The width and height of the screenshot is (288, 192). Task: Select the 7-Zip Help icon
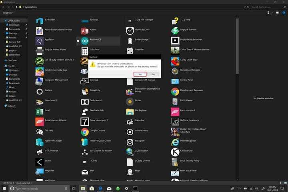pyautogui.click(x=175, y=21)
